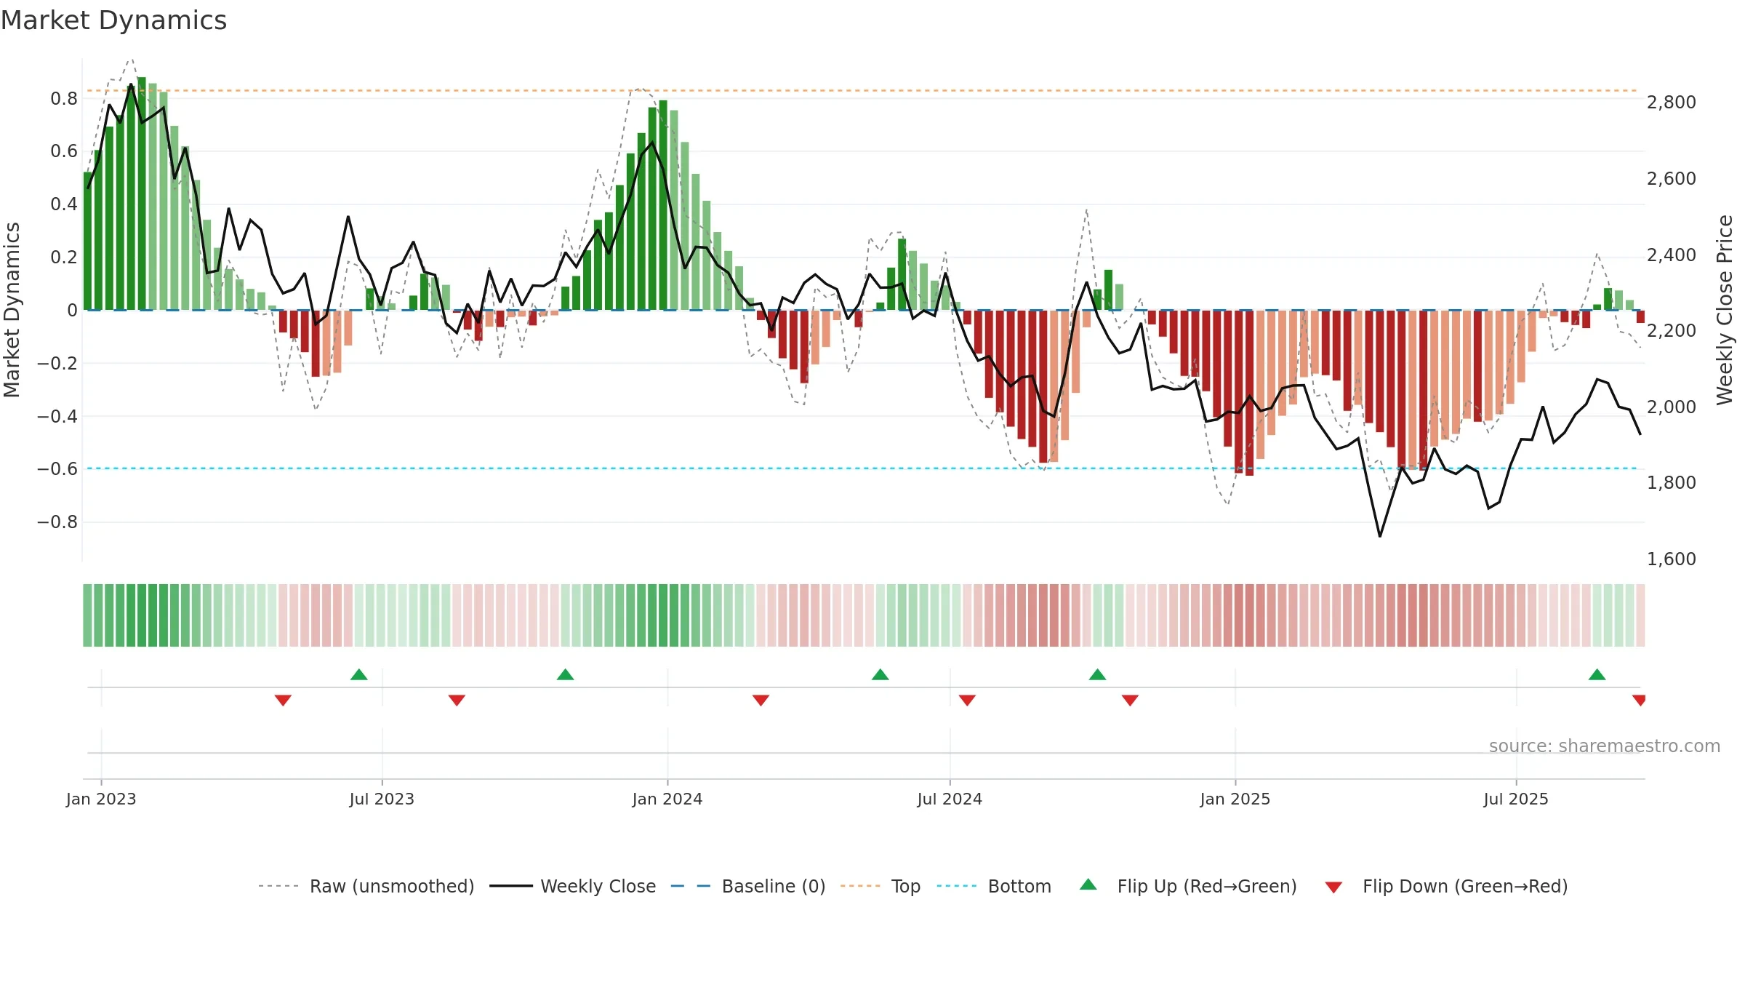
Task: Click the Jan 2025 x-axis label
Action: 1235,799
